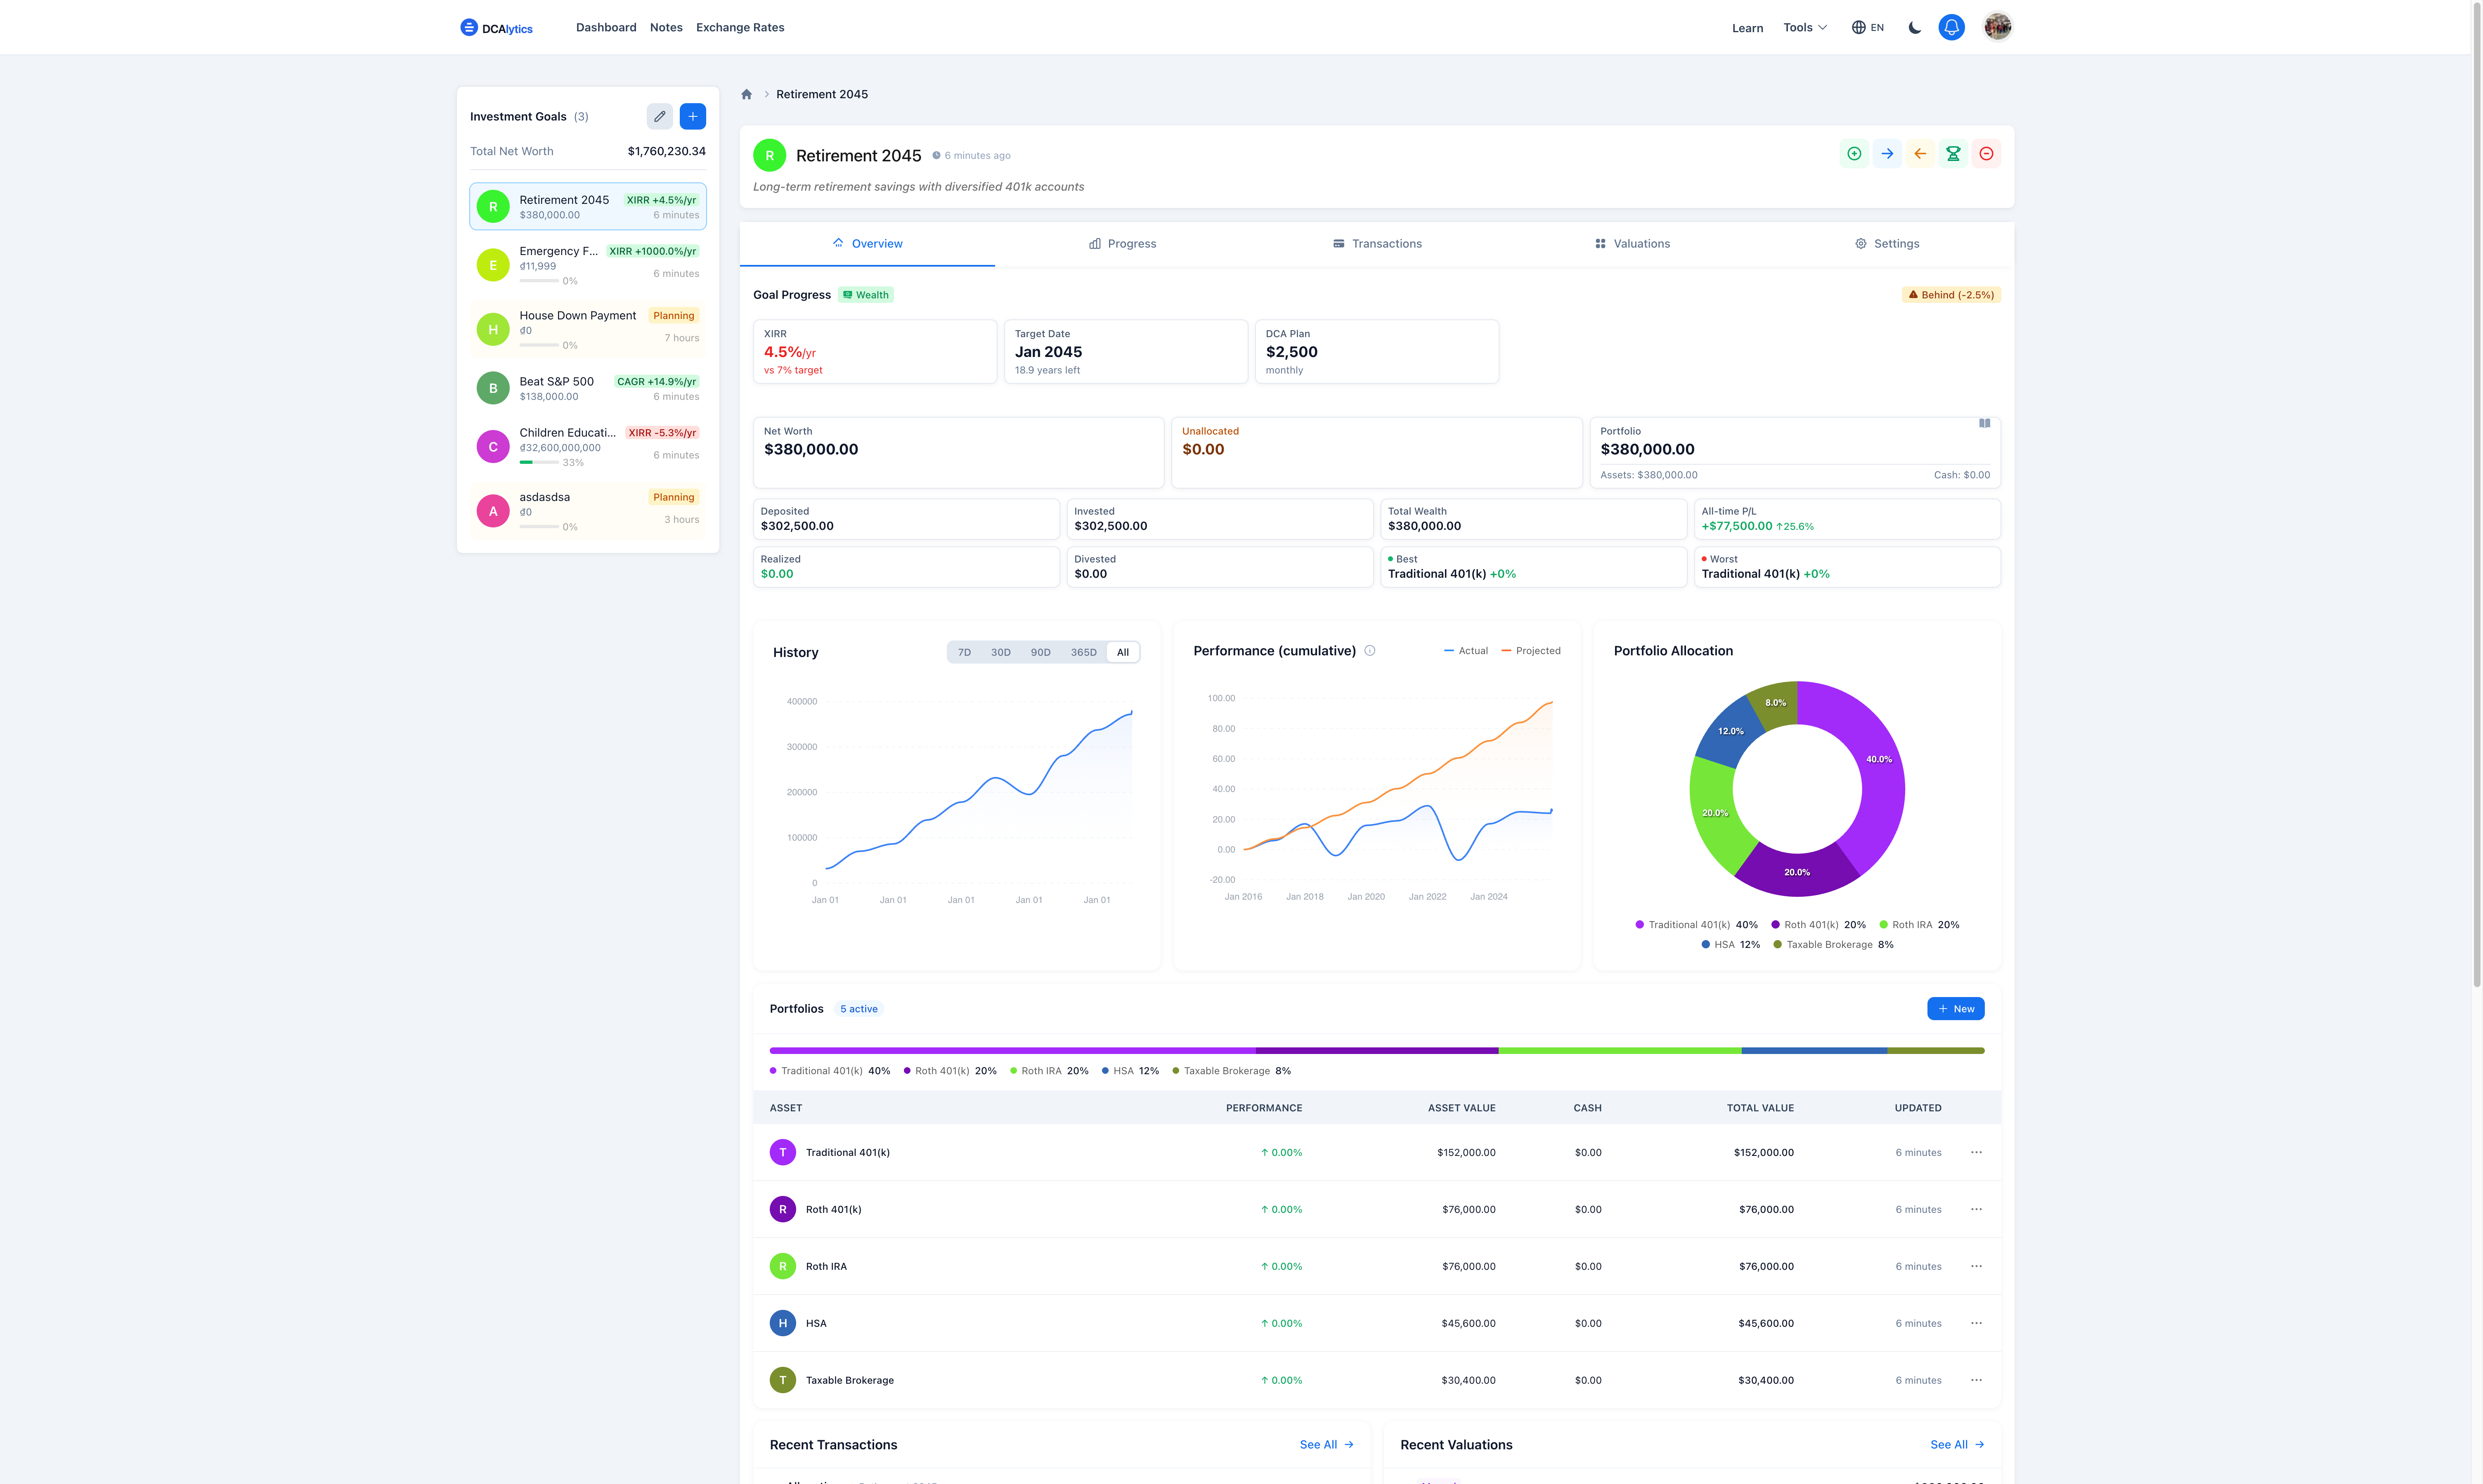Screen dimensions: 2483x1484
Task: Toggle the Actual series in Performance legend
Action: pyautogui.click(x=1465, y=650)
